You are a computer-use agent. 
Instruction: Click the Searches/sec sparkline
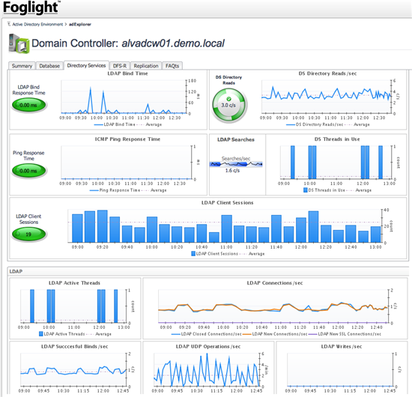pos(236,164)
